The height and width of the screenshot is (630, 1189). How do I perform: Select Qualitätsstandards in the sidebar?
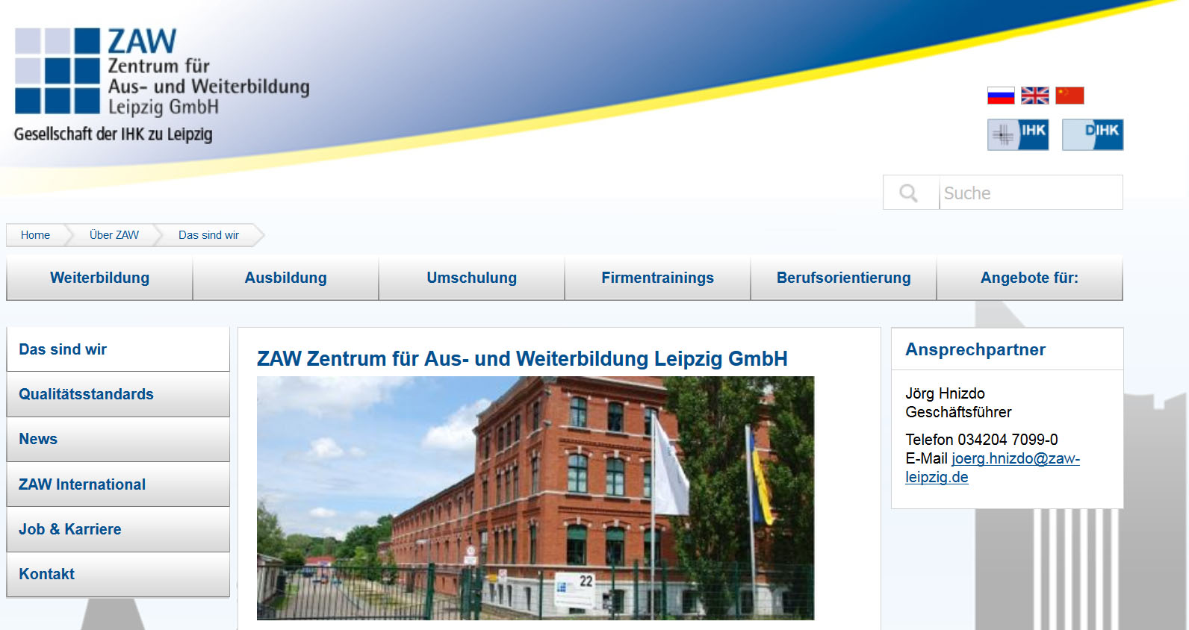tap(86, 394)
